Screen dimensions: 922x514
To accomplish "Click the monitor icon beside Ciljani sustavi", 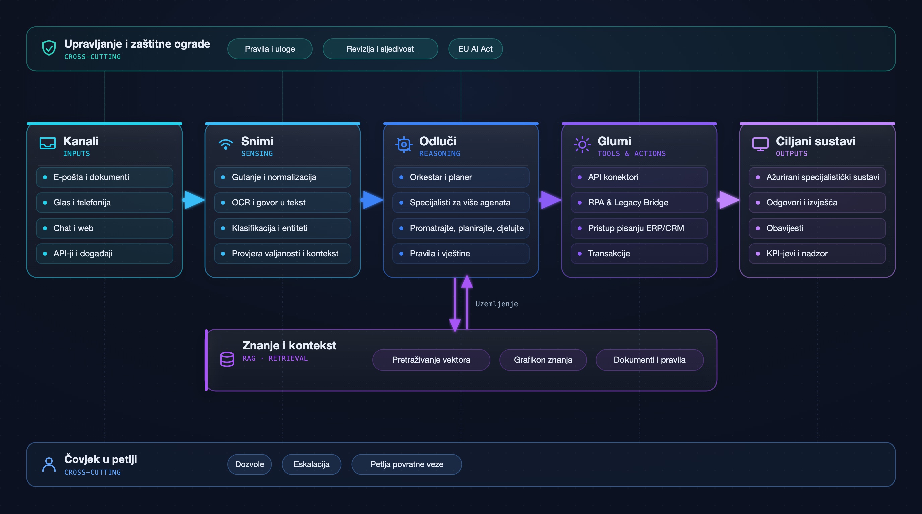I will pos(760,144).
